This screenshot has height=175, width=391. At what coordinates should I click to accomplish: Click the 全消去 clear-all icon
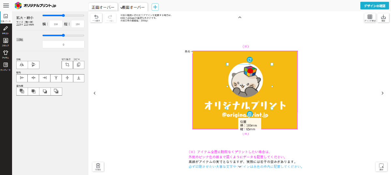[98, 167]
